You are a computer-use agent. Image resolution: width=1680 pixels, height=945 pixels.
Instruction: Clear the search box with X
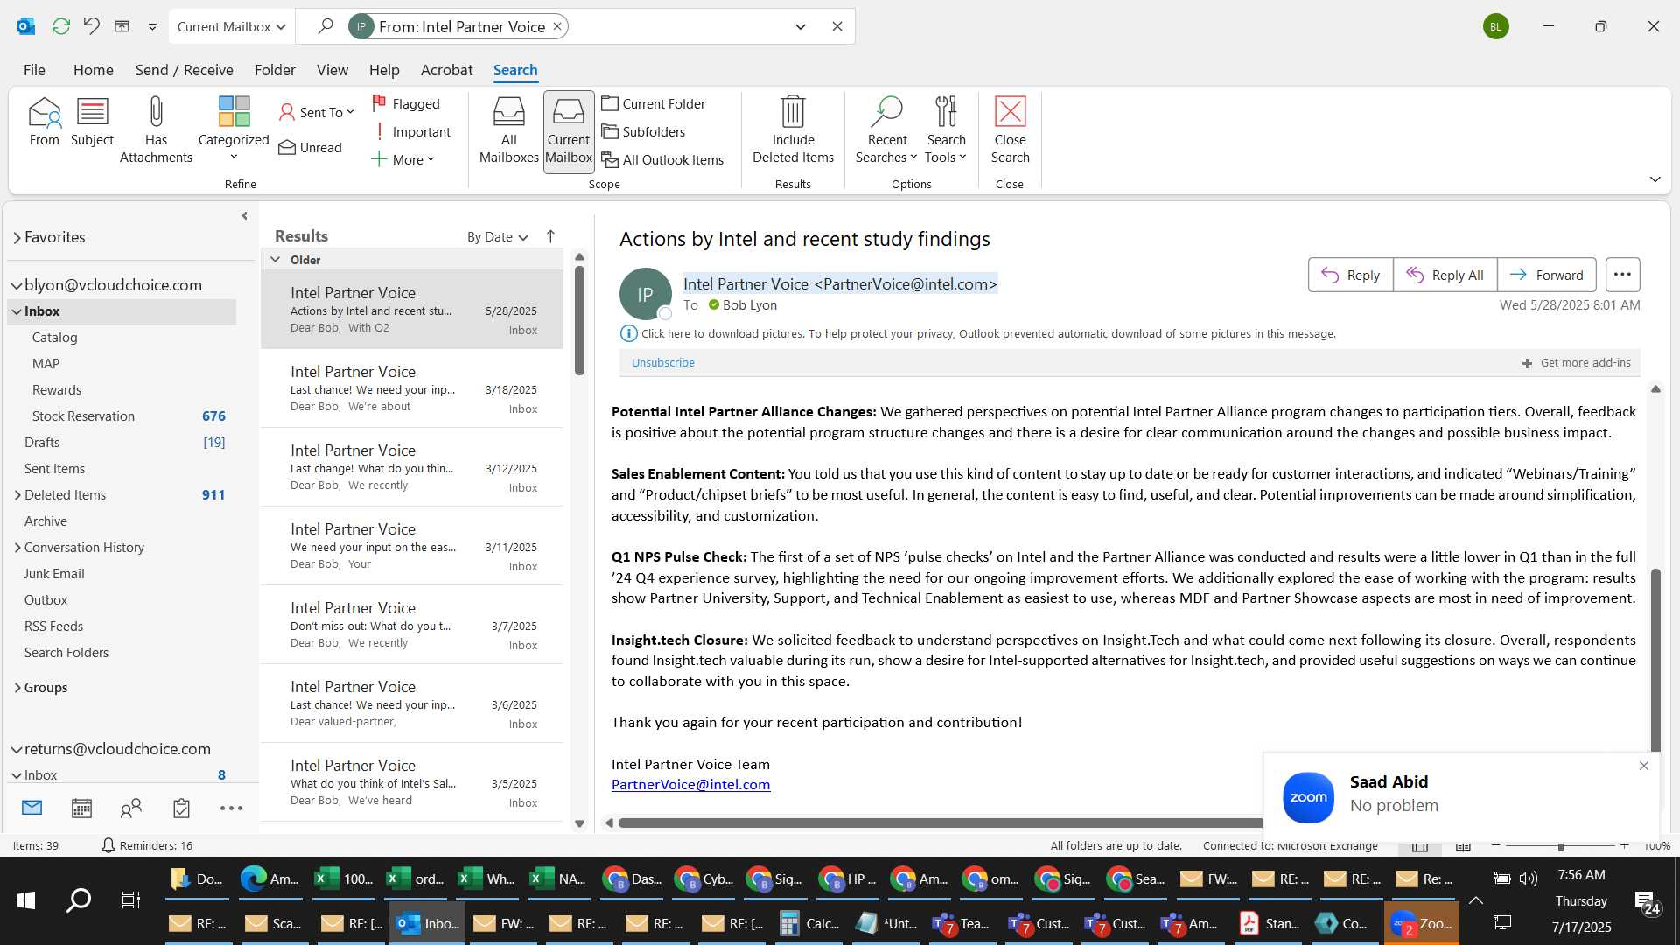pos(836,26)
